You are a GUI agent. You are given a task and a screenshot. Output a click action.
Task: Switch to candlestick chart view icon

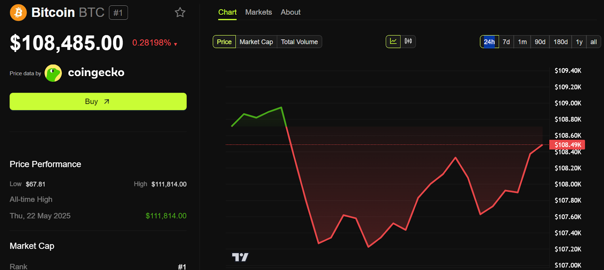(408, 41)
